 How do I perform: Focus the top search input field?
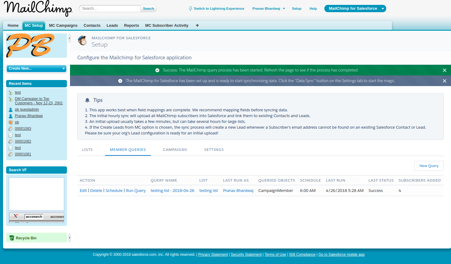[x=110, y=9]
